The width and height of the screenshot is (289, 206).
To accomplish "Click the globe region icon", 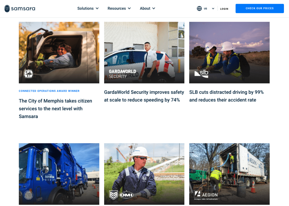I will pos(199,8).
